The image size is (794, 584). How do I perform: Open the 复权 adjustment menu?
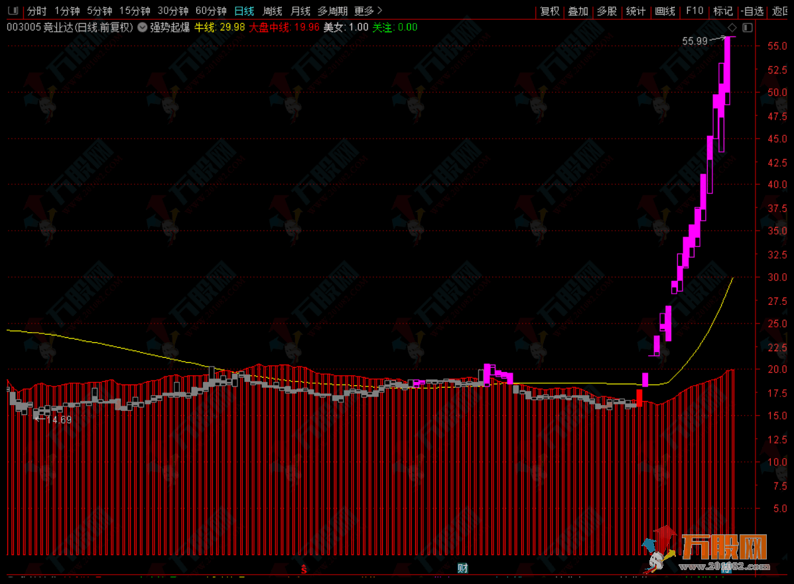(x=549, y=11)
